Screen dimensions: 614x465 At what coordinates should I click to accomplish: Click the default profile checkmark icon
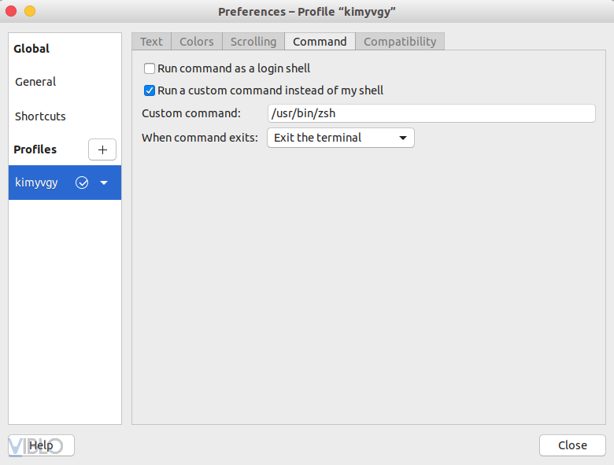click(x=82, y=183)
